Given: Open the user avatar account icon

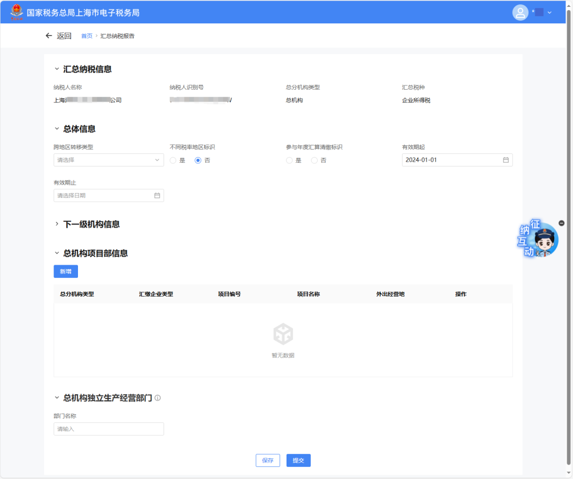Looking at the screenshot, I should click(x=520, y=12).
